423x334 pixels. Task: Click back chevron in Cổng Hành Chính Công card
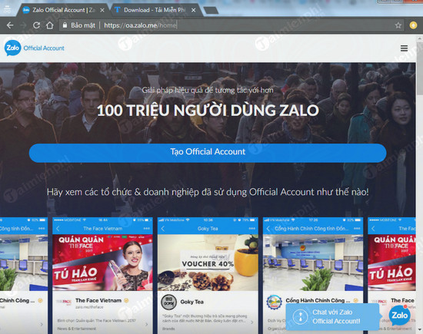[268, 229]
